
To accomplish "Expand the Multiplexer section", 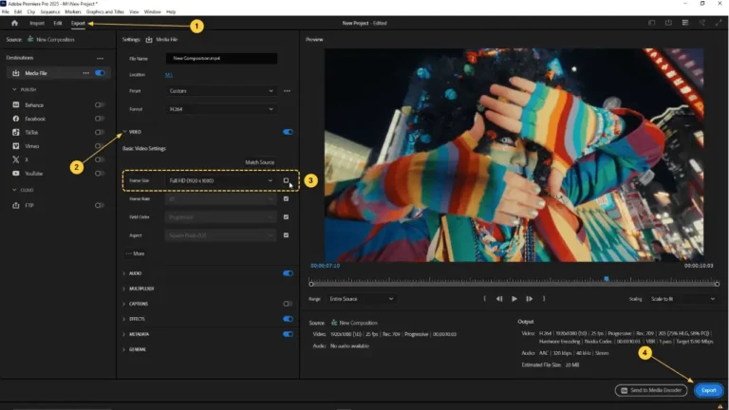I will (x=124, y=289).
